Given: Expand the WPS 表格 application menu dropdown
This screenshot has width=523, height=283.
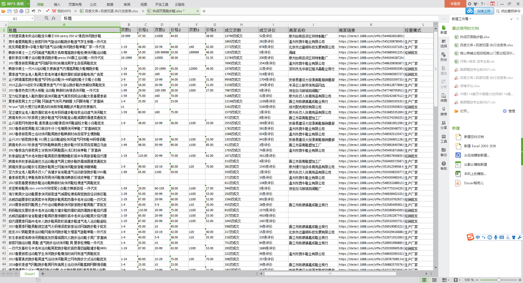Looking at the screenshot, I should pos(28,4).
